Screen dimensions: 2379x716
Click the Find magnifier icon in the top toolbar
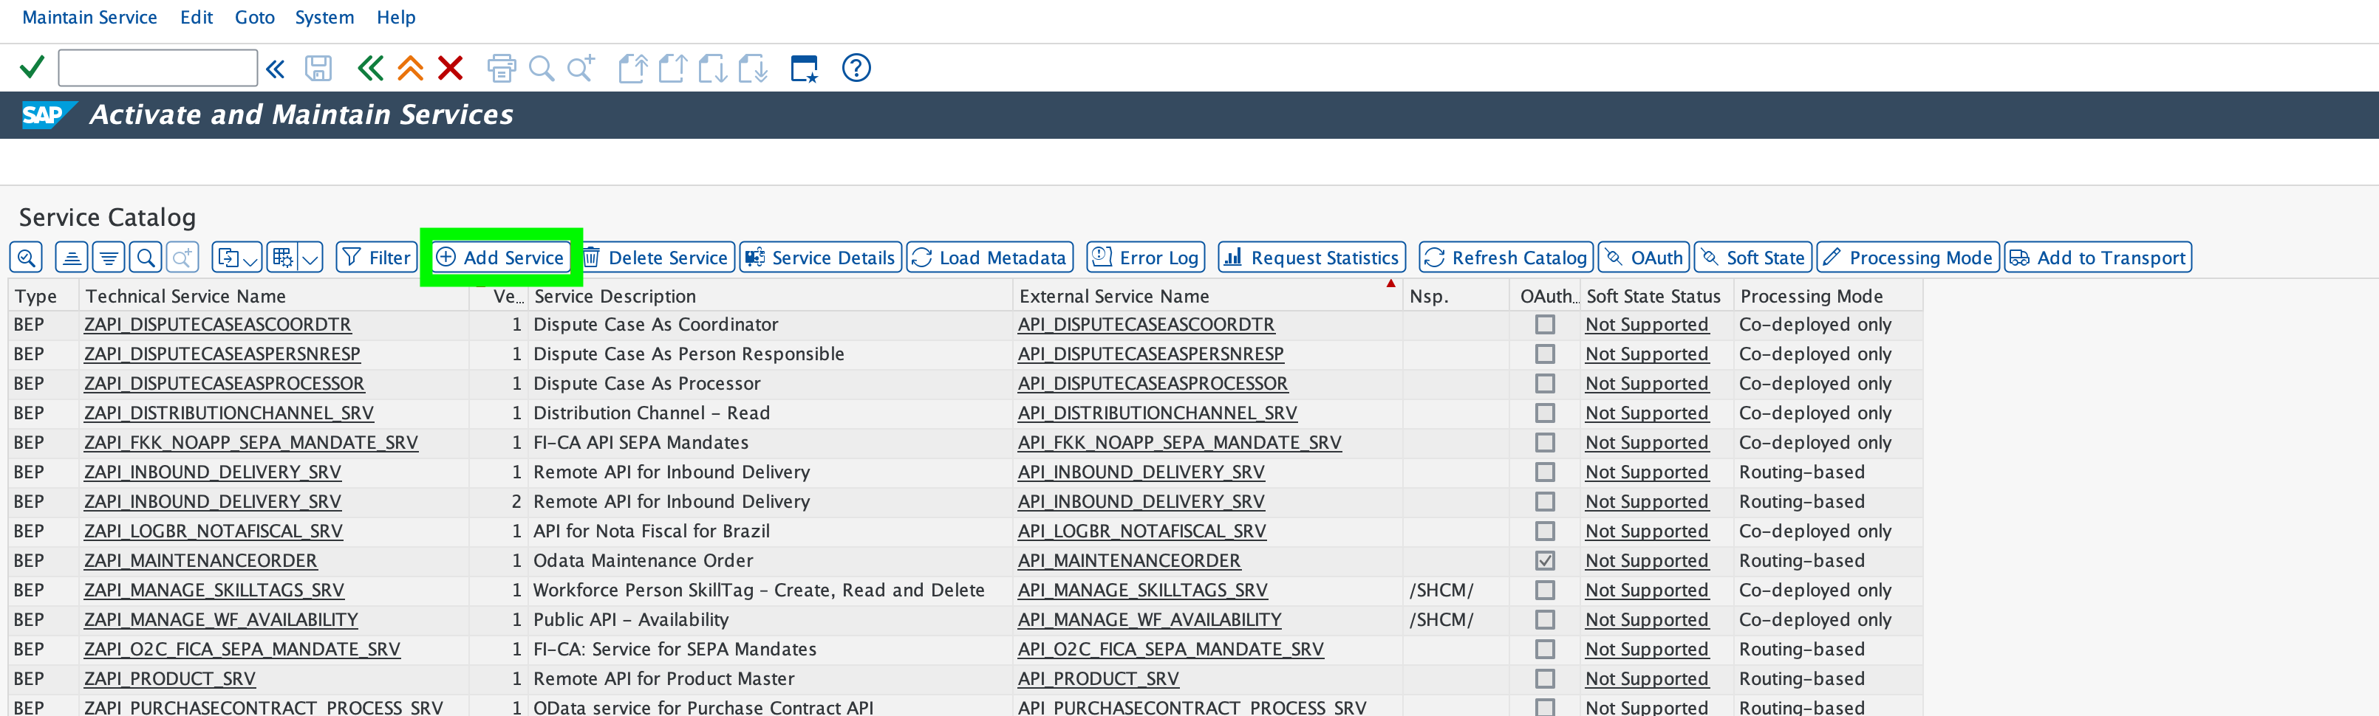click(541, 68)
